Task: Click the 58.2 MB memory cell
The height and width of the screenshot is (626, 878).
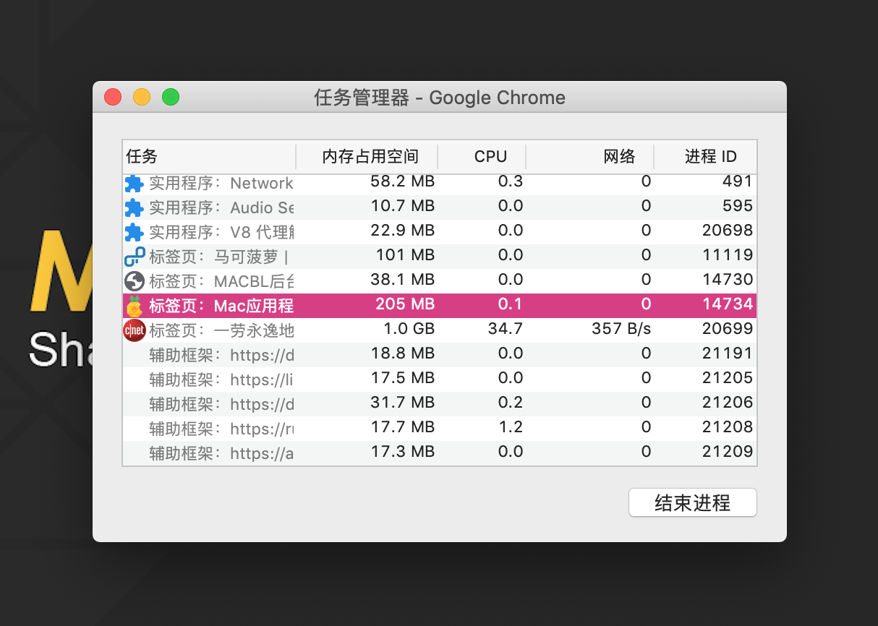Action: [x=402, y=181]
